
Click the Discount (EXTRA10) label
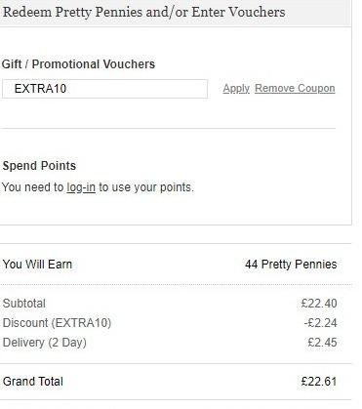(x=57, y=323)
